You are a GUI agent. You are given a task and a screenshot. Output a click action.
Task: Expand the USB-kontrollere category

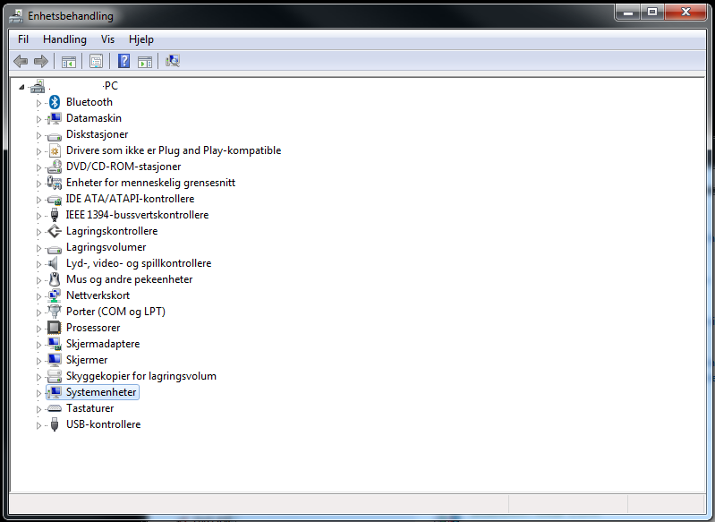pyautogui.click(x=38, y=425)
